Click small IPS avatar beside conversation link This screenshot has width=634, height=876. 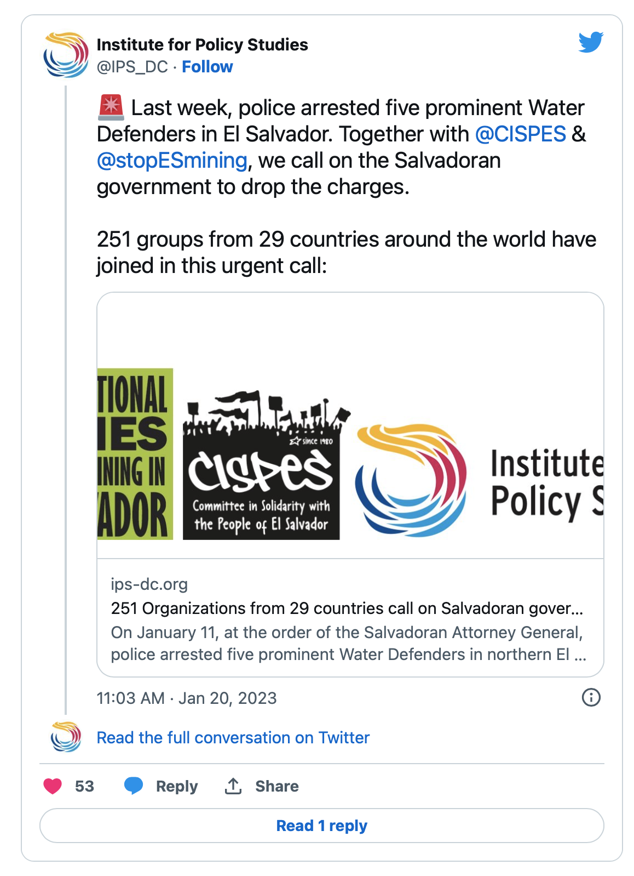66,737
